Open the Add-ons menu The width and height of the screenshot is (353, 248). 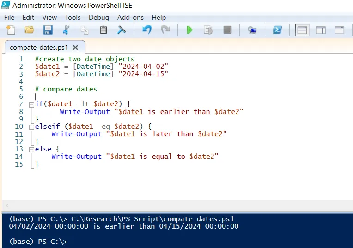tap(130, 18)
